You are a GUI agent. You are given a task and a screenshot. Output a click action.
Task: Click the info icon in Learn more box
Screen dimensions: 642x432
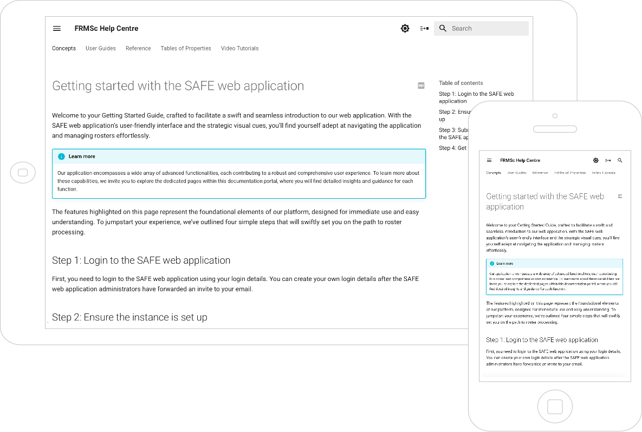click(x=61, y=156)
